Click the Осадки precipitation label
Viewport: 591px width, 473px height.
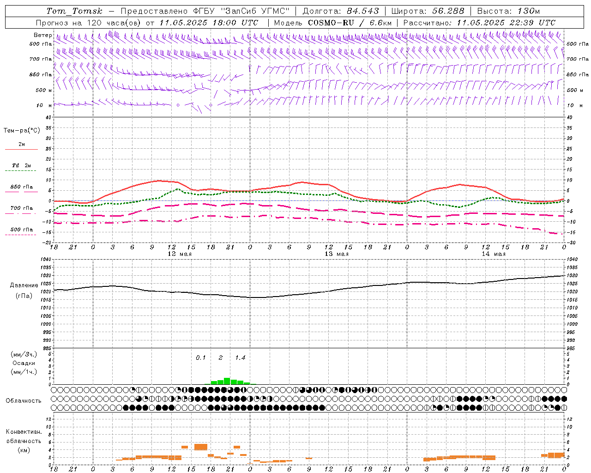point(24,363)
